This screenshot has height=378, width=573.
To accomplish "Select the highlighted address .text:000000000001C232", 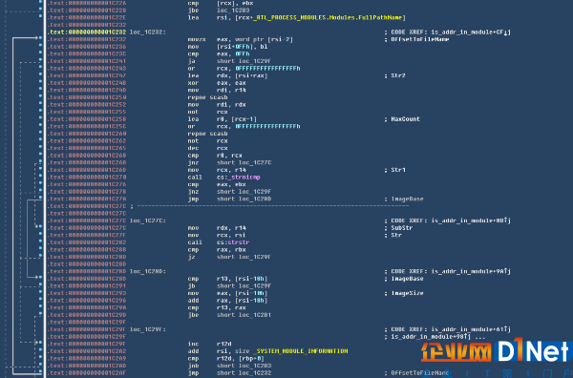I will 87,32.
